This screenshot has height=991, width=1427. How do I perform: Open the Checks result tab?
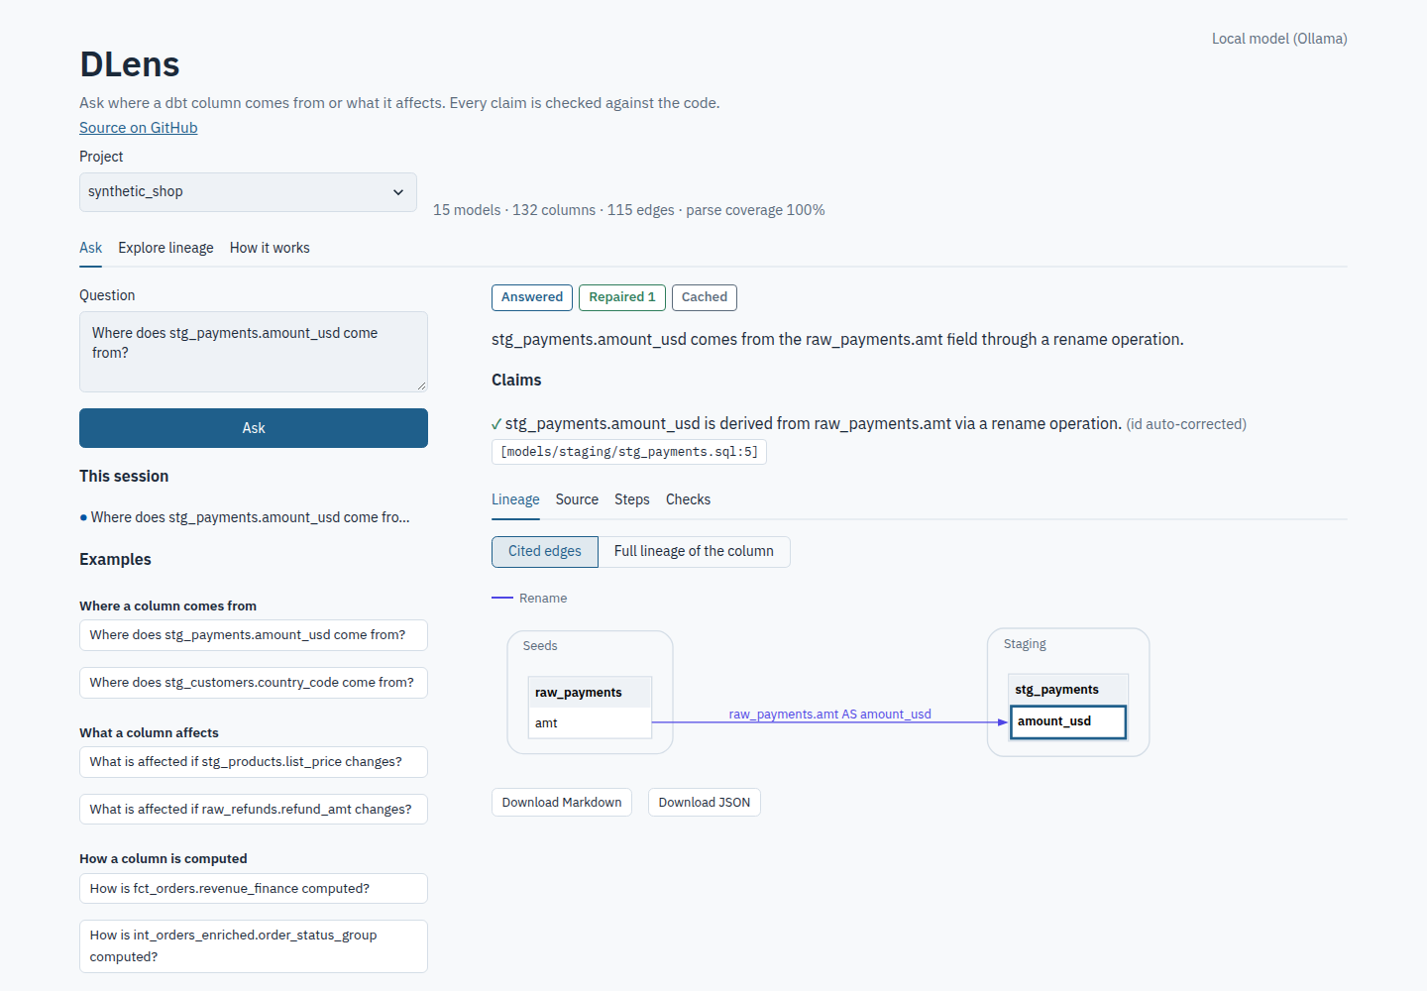point(688,499)
